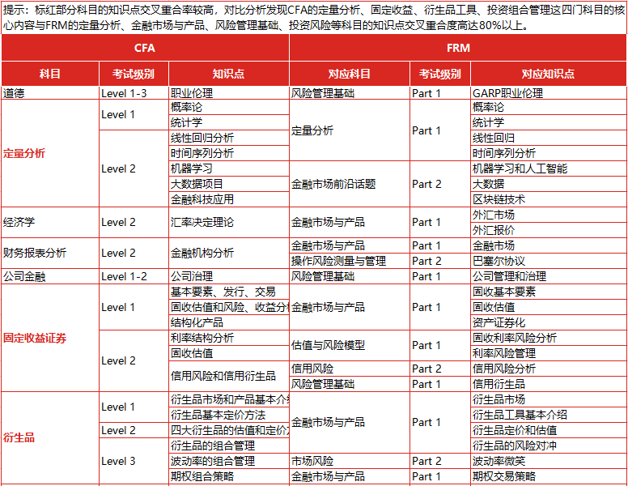Select the red 固定收益证券 subject cell

(50, 338)
